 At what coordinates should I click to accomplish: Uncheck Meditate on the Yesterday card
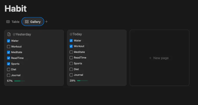click(8, 52)
